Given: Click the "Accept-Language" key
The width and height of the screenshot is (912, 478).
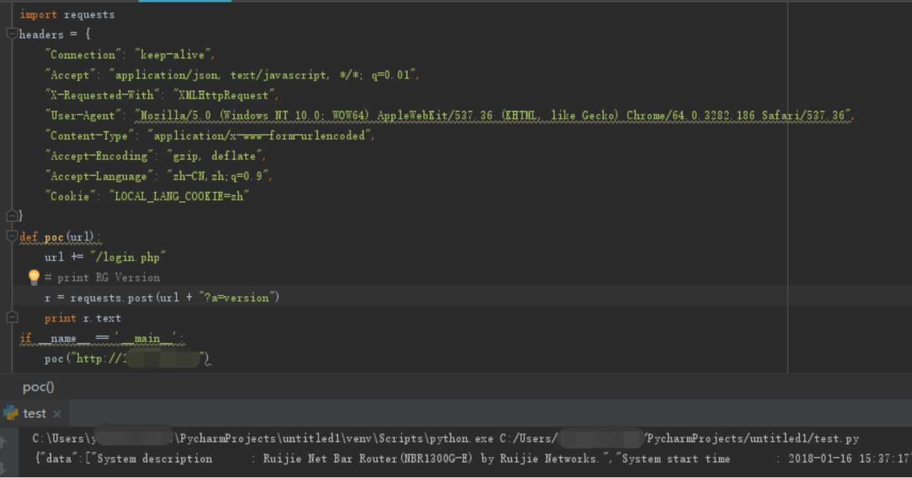Looking at the screenshot, I should (x=99, y=176).
